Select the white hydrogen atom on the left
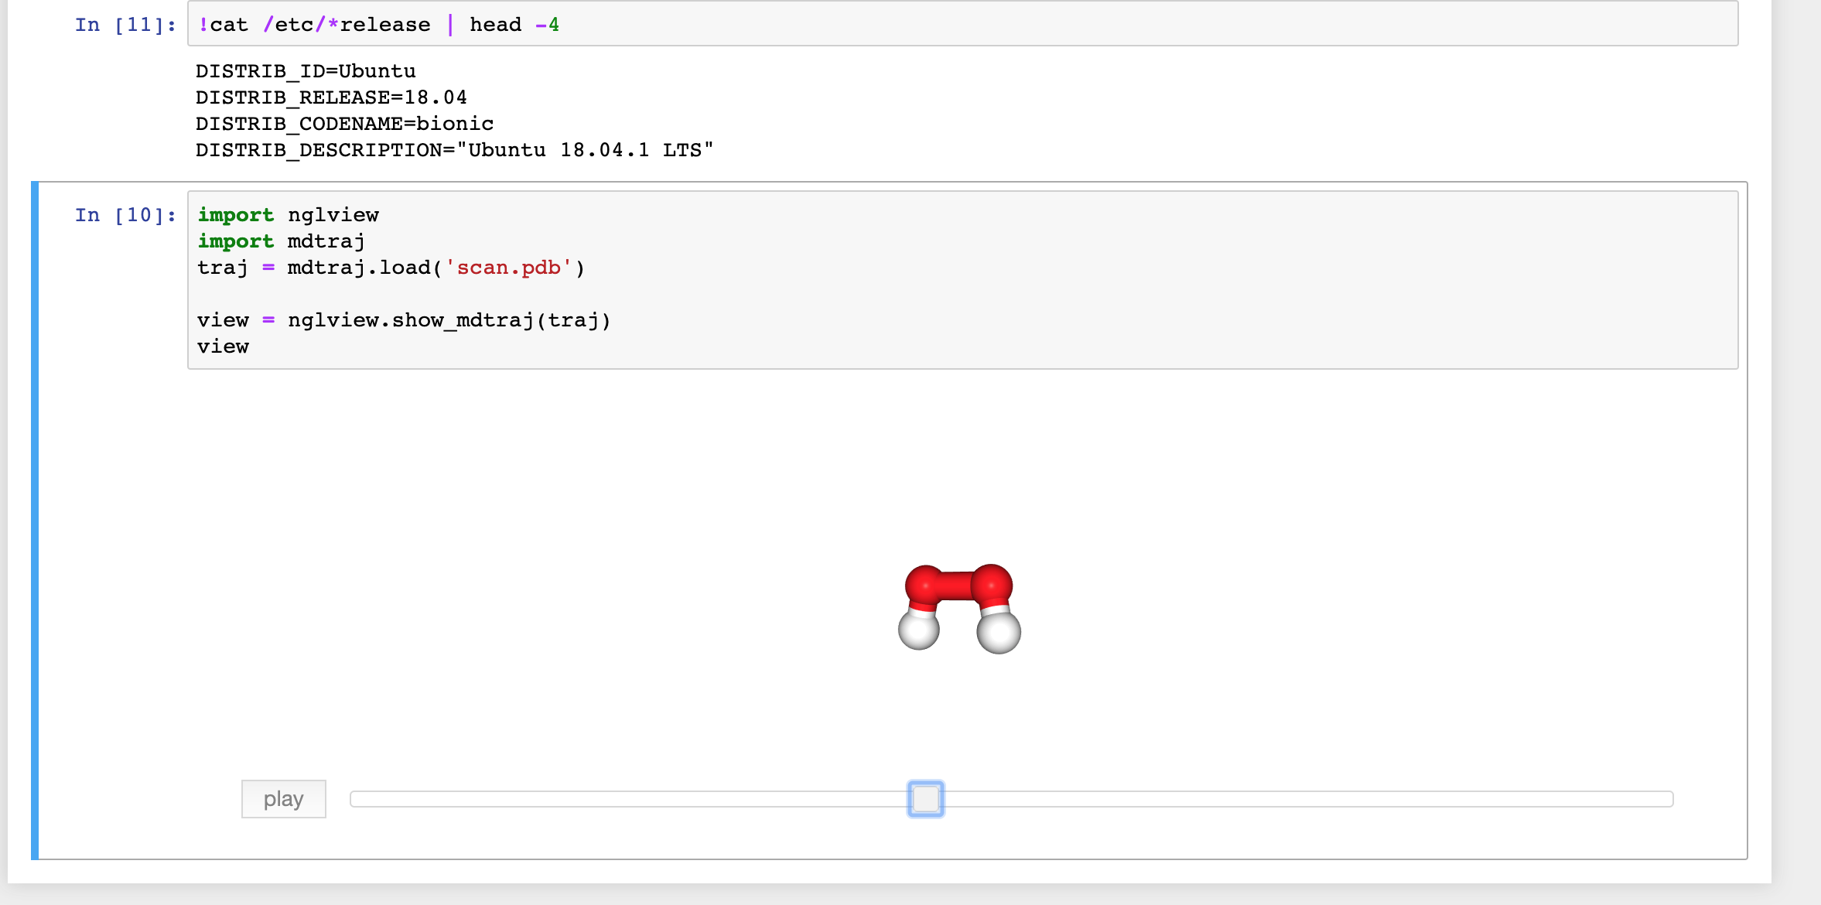The height and width of the screenshot is (905, 1821). 917,631
